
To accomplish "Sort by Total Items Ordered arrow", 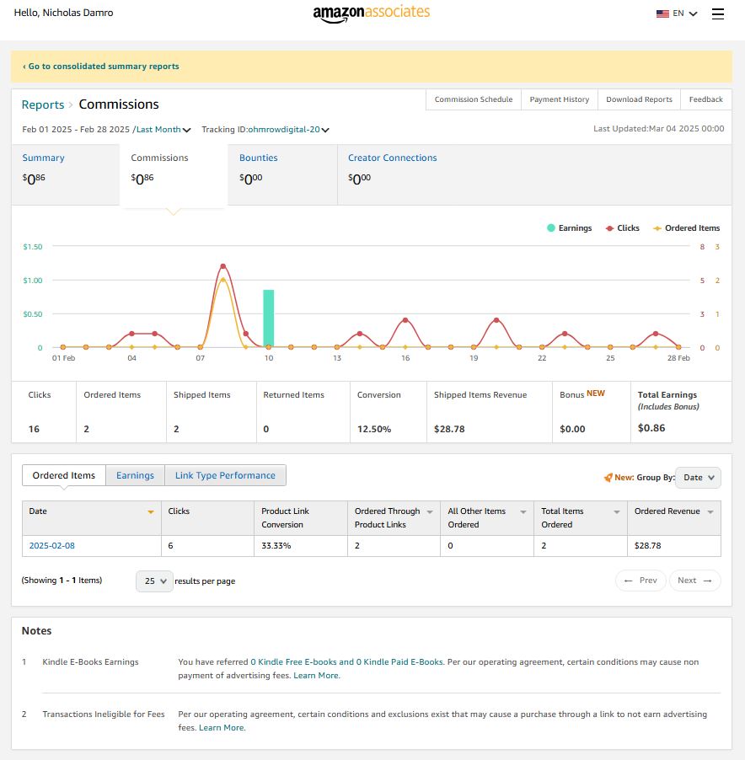I will [x=617, y=511].
